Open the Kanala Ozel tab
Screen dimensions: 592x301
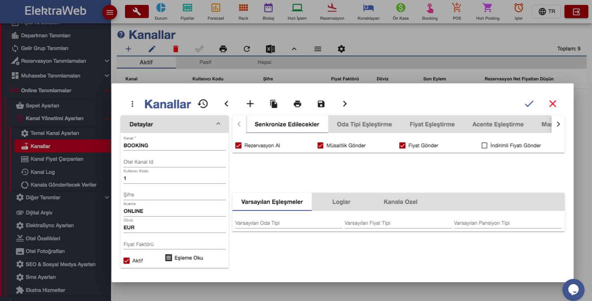point(400,202)
